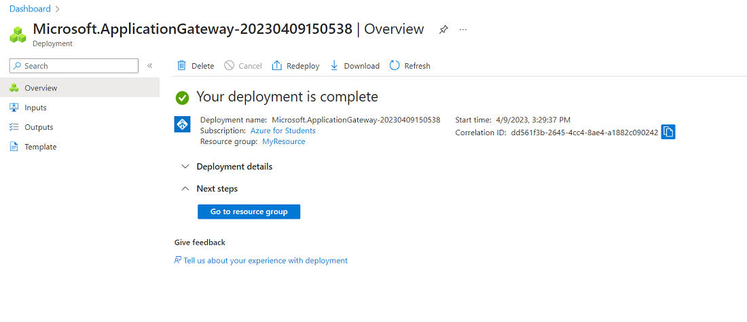
Task: Click the Delete trash can icon
Action: [x=182, y=66]
